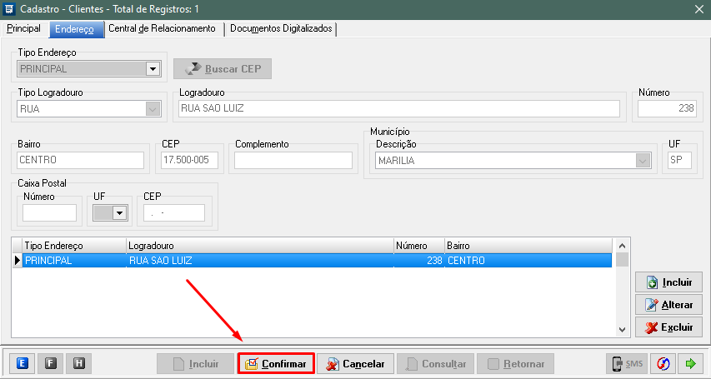This screenshot has height=379, width=711.
Task: Click the red-blue refresh circle icon
Action: pos(662,363)
